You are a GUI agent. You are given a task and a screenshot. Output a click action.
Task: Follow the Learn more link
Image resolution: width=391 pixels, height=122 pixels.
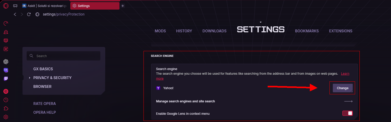(345, 74)
